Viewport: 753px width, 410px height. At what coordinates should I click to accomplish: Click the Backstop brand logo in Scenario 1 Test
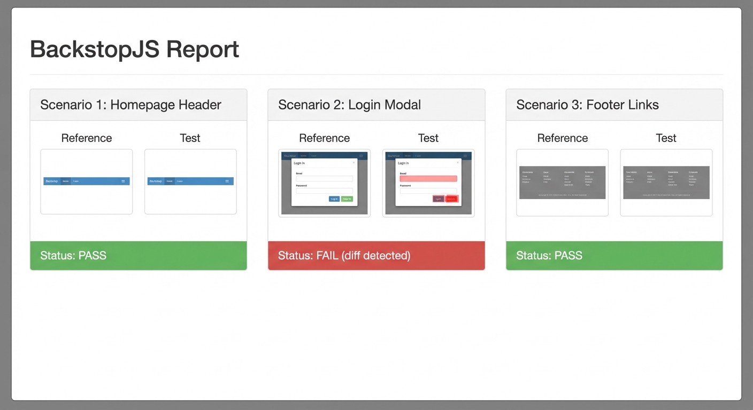tap(156, 181)
